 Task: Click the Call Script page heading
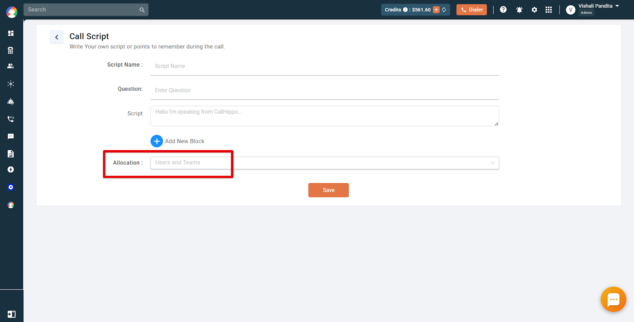point(89,36)
